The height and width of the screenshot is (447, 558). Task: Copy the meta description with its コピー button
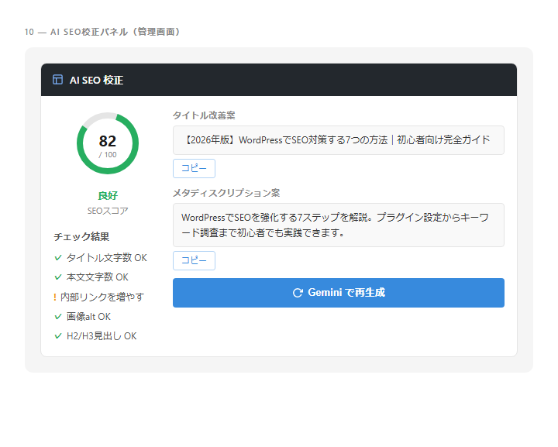click(194, 260)
